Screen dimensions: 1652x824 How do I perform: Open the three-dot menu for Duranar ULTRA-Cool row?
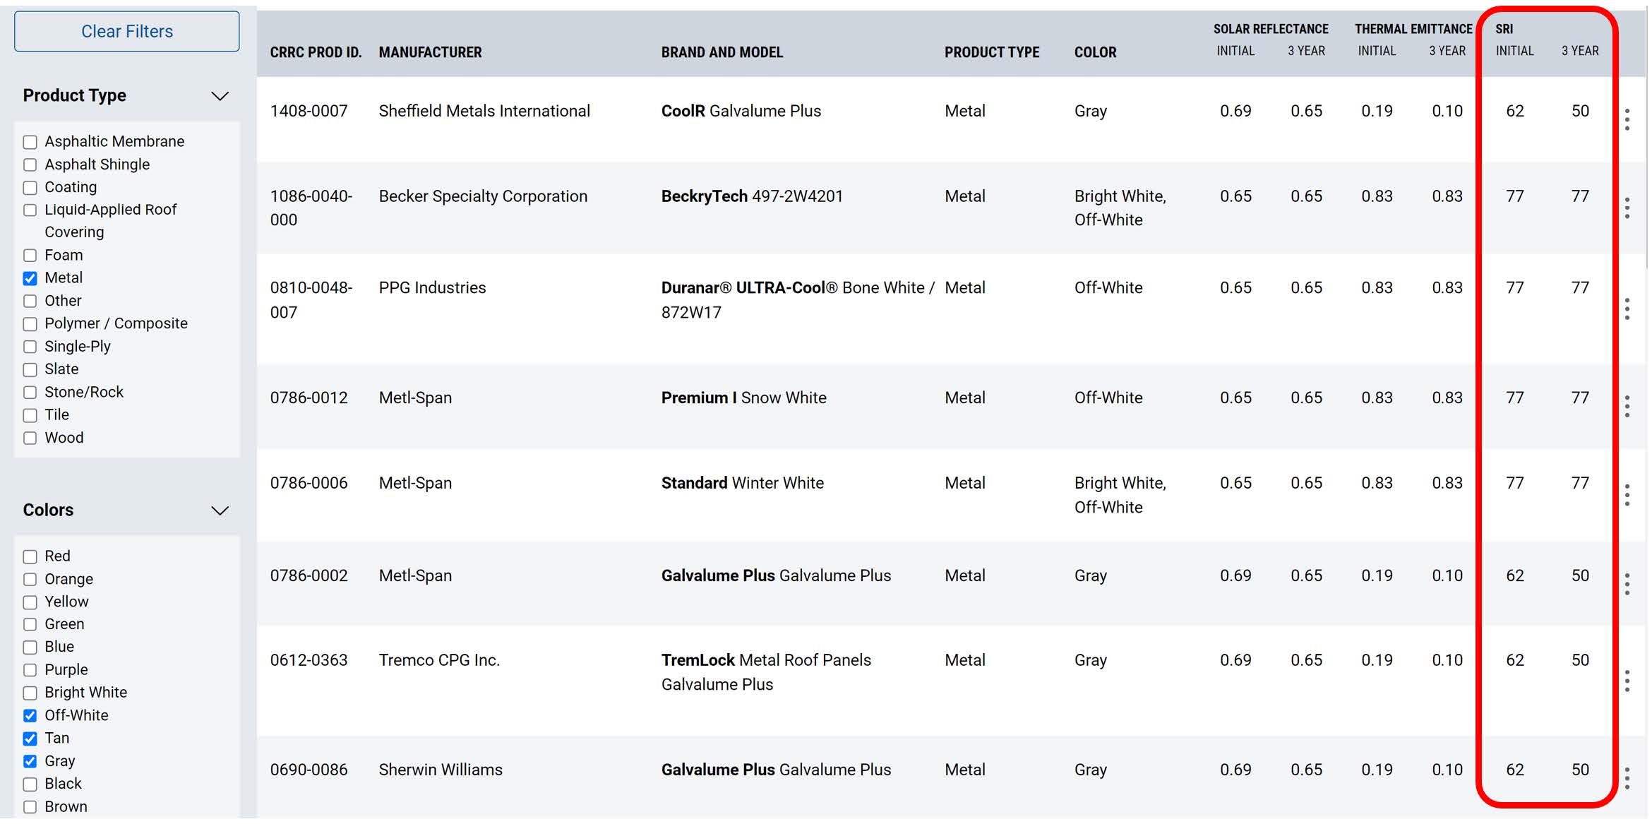point(1627,309)
